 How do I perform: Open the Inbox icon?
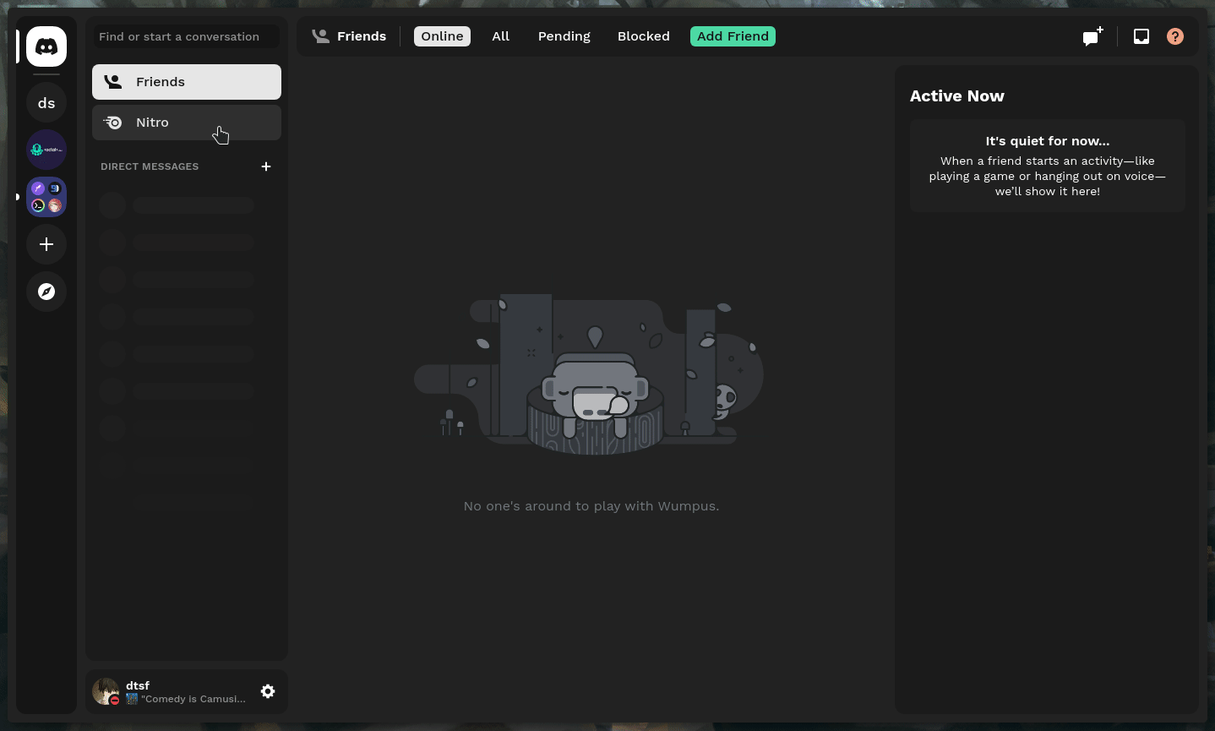pyautogui.click(x=1141, y=36)
